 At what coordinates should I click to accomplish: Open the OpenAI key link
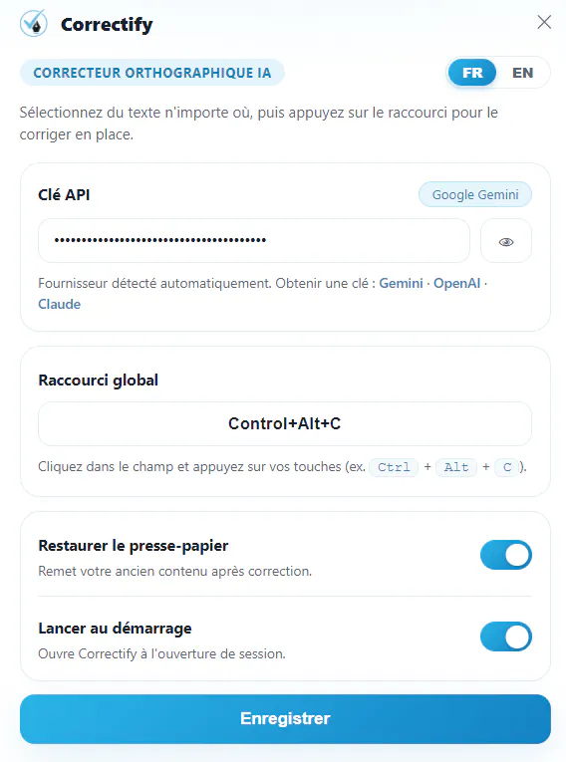[x=456, y=283]
